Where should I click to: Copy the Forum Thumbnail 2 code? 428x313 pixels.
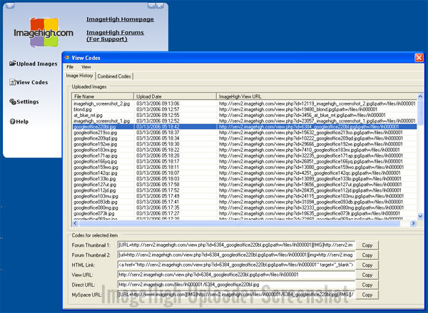pyautogui.click(x=367, y=255)
